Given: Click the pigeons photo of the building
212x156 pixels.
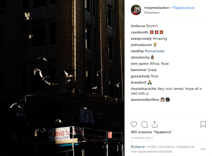Looking at the screenshot, I should pyautogui.click(x=62, y=78).
